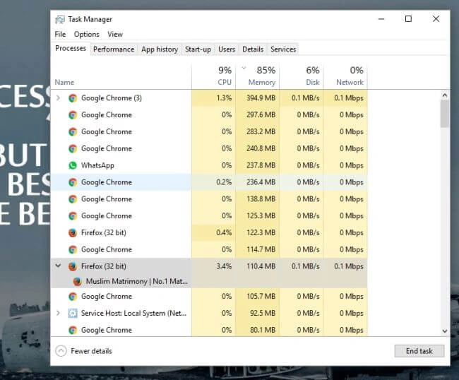Click Chrome icon of 283.2 MB process
Screen dimensions: 459x380
[x=73, y=132]
